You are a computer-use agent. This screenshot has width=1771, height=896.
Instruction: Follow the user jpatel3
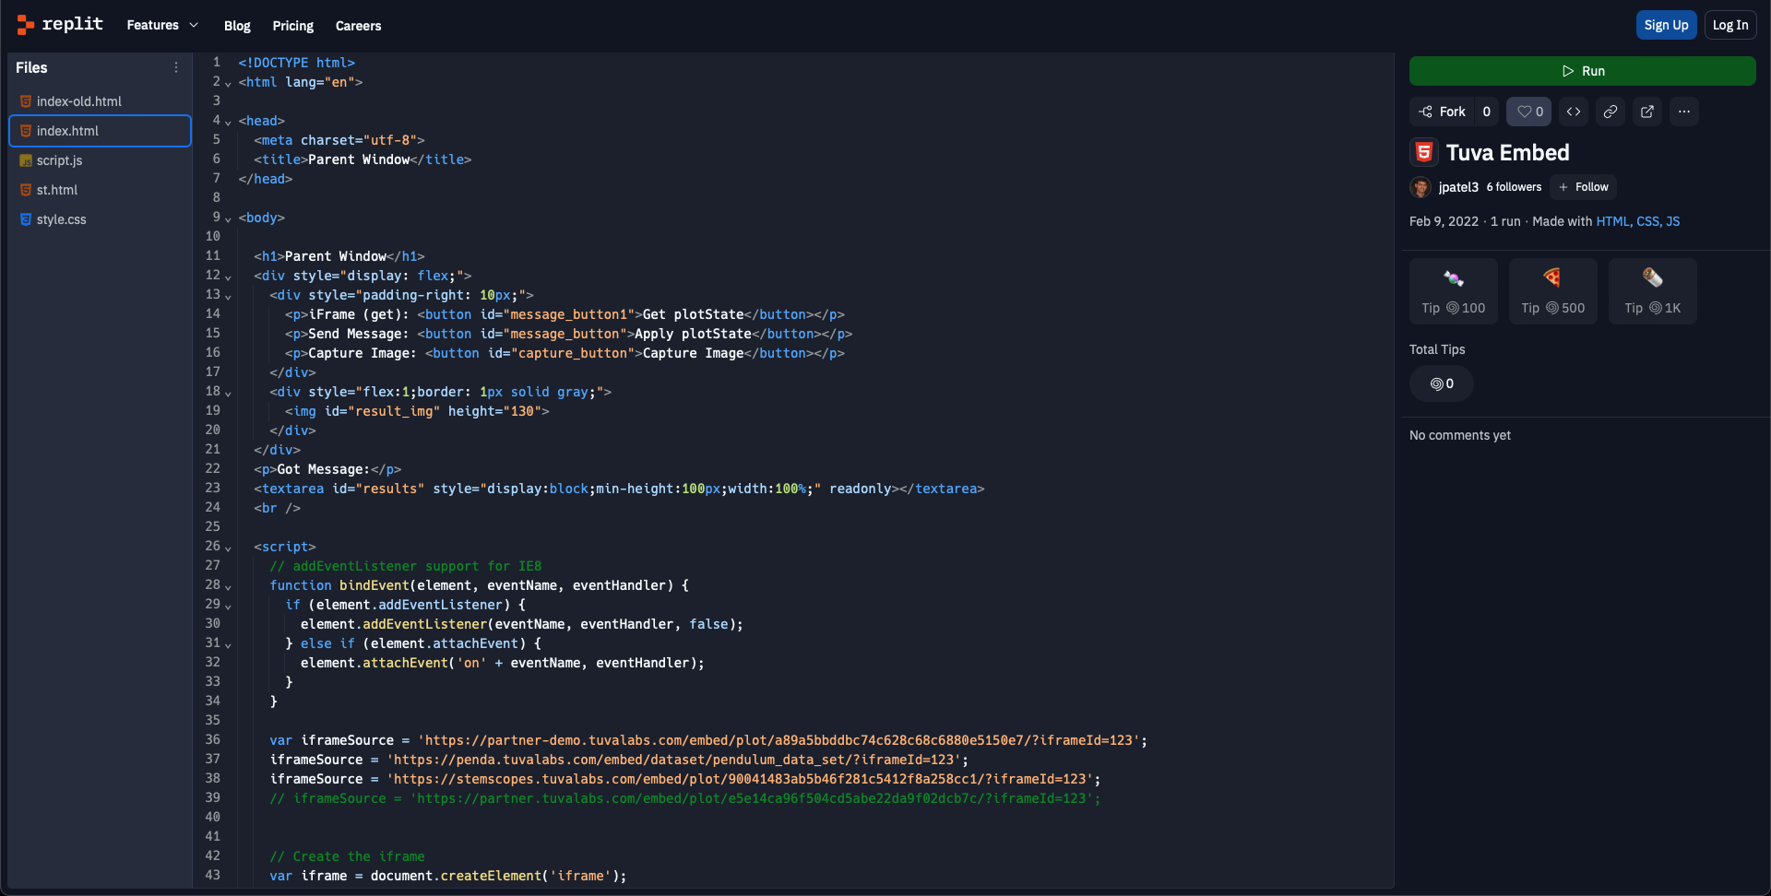click(1583, 187)
